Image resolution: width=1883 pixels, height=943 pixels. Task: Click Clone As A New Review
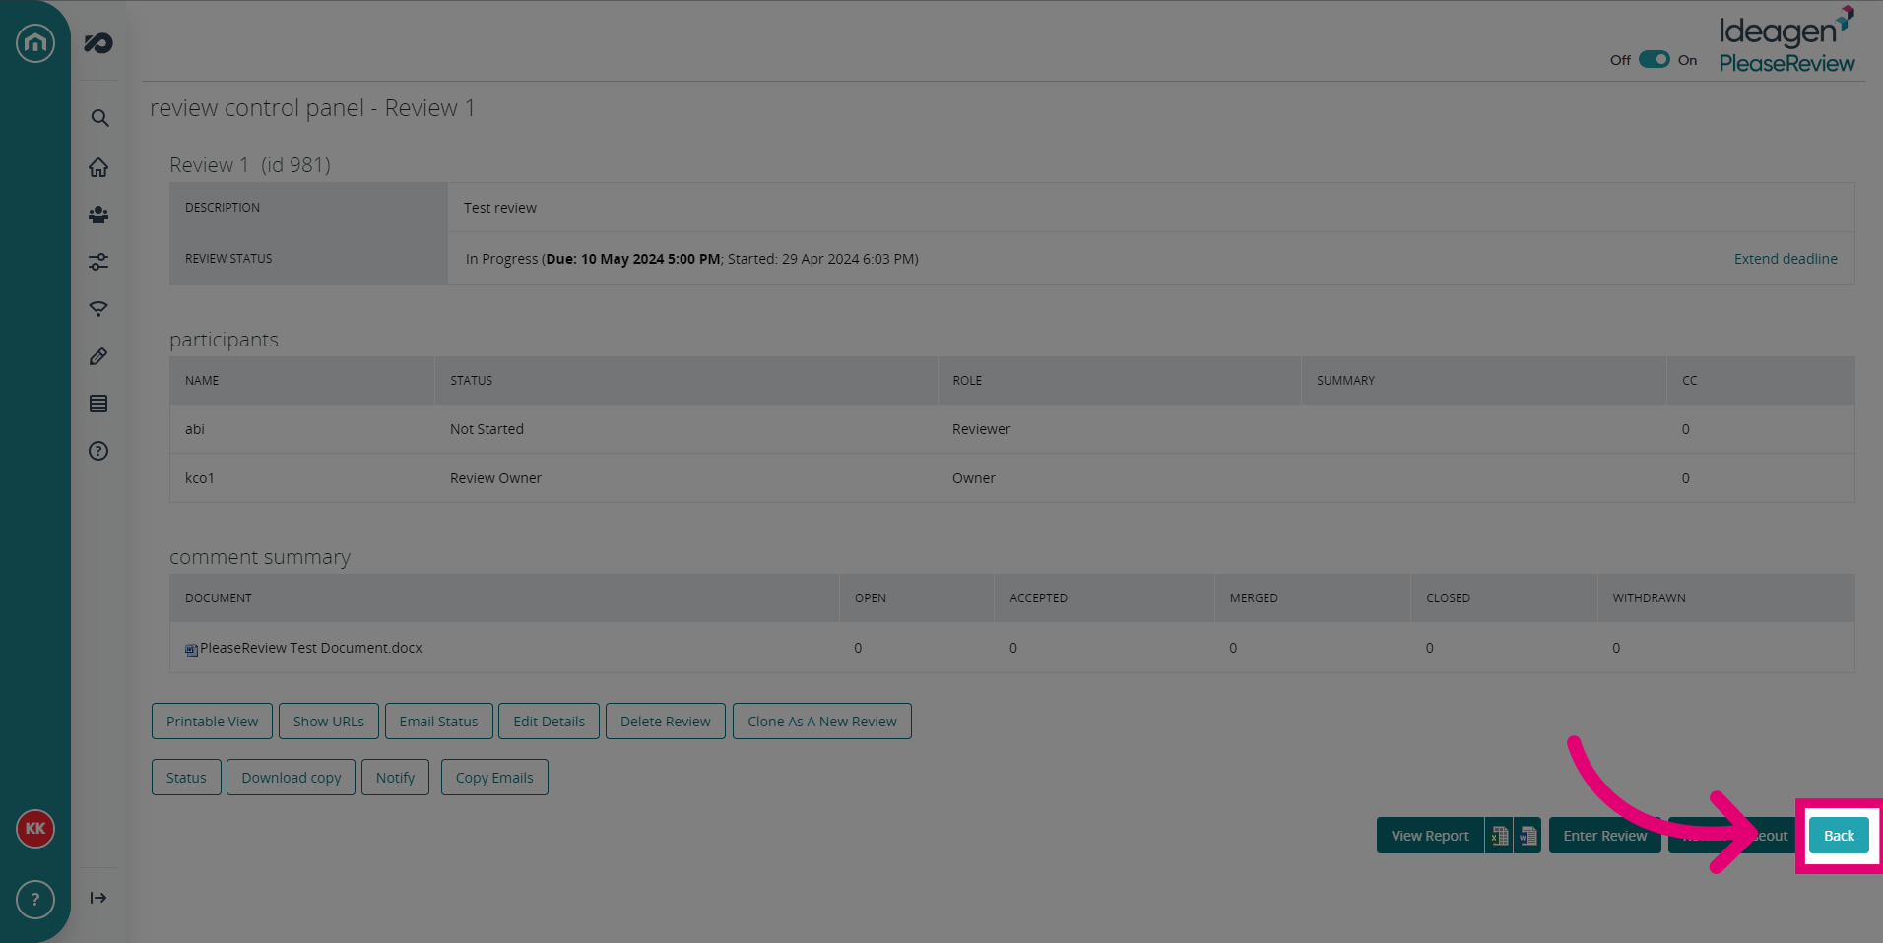(822, 722)
